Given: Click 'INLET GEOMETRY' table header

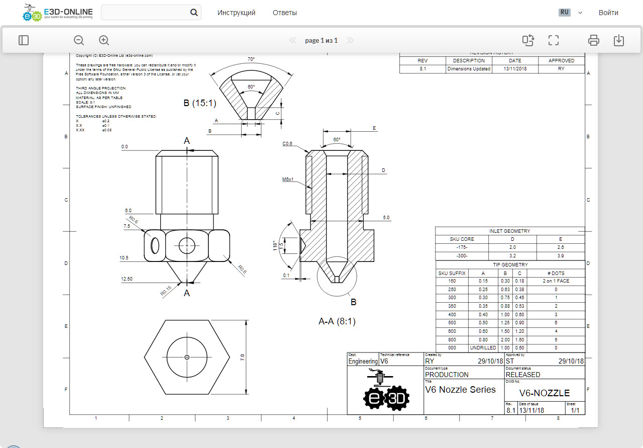Looking at the screenshot, I should [510, 231].
